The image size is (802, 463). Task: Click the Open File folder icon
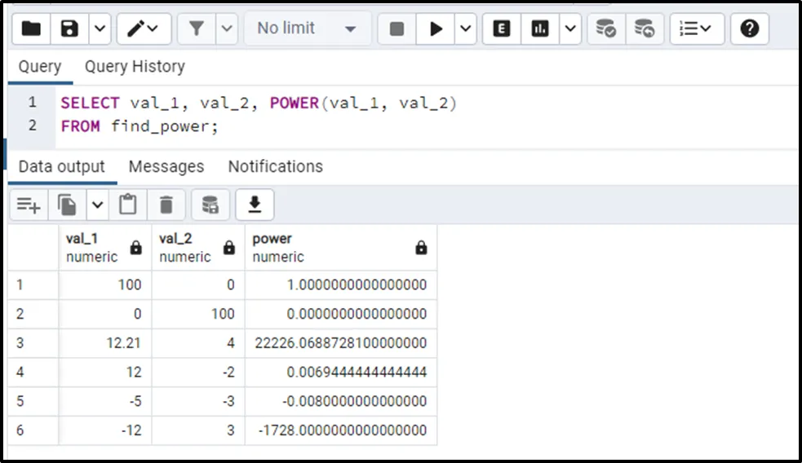pos(31,29)
